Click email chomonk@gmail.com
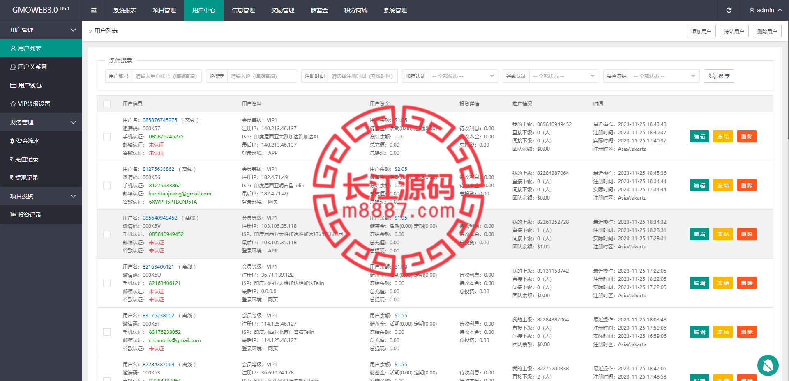This screenshot has width=789, height=381. point(175,340)
